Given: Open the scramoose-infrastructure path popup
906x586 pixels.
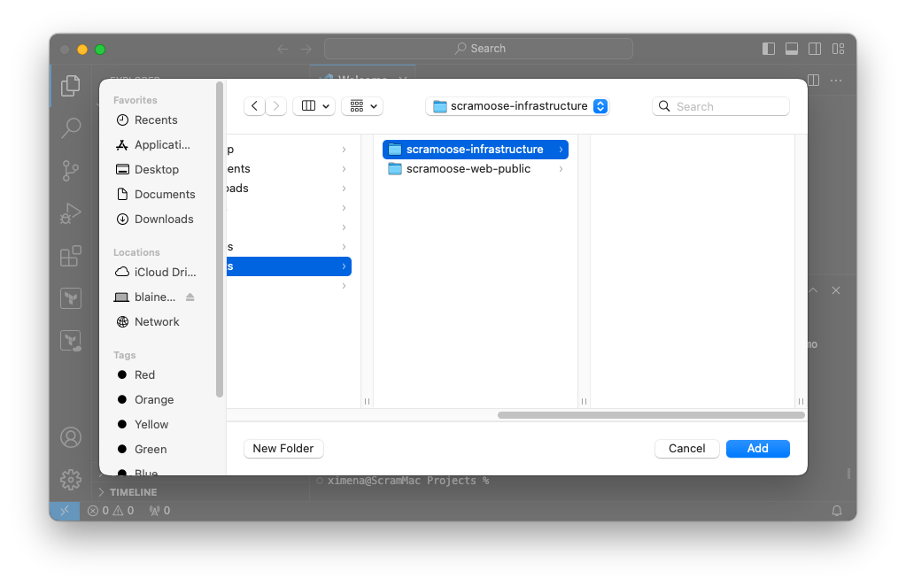Looking at the screenshot, I should point(518,106).
